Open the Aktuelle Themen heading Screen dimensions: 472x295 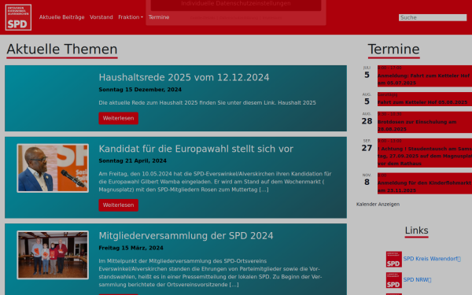62,49
